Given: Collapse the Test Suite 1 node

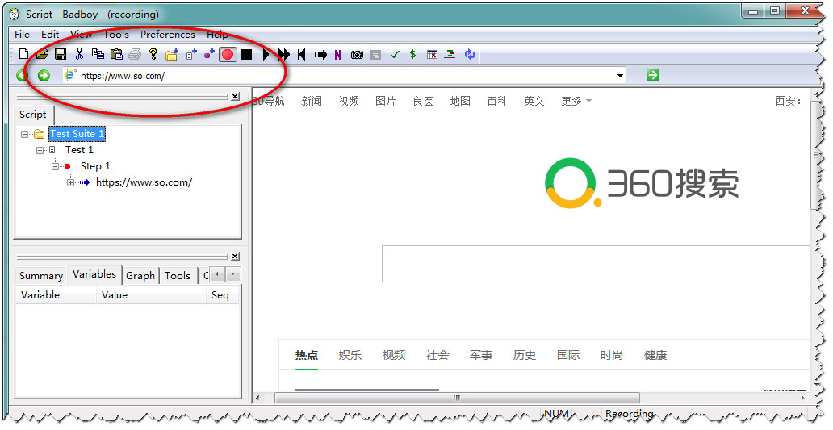Looking at the screenshot, I should (x=24, y=134).
